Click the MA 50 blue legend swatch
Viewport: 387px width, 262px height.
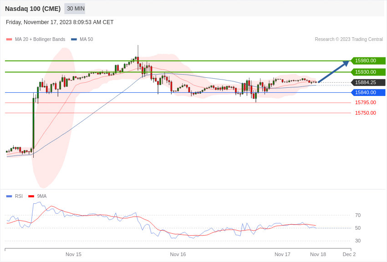tap(74, 40)
